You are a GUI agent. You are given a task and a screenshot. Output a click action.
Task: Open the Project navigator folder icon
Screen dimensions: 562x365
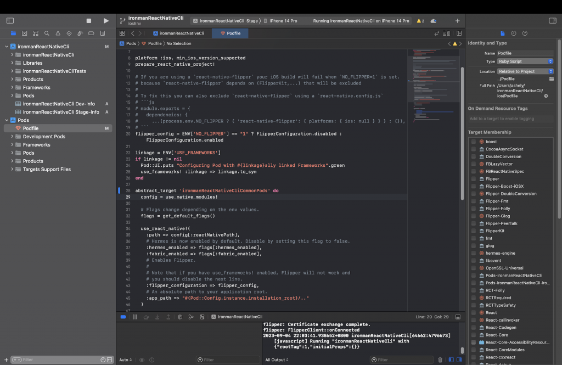(x=13, y=33)
